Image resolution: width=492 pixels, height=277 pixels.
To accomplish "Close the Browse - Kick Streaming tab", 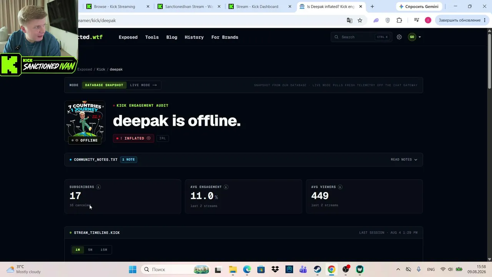I will tap(148, 7).
